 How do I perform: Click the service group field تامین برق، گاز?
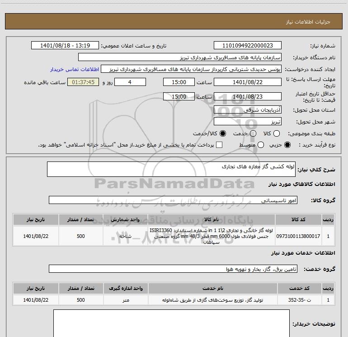(173, 269)
